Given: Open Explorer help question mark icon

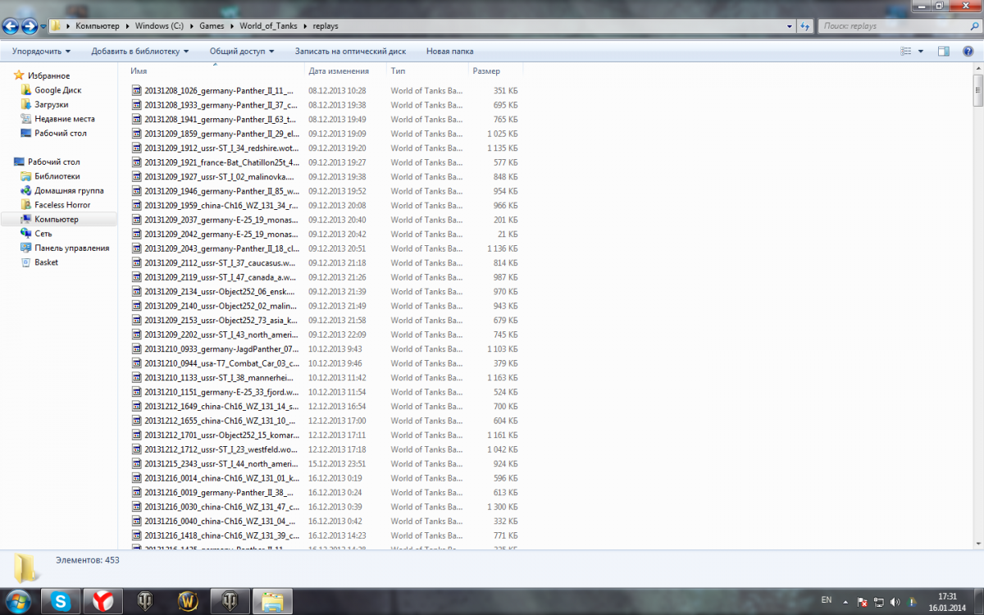Looking at the screenshot, I should tap(968, 51).
